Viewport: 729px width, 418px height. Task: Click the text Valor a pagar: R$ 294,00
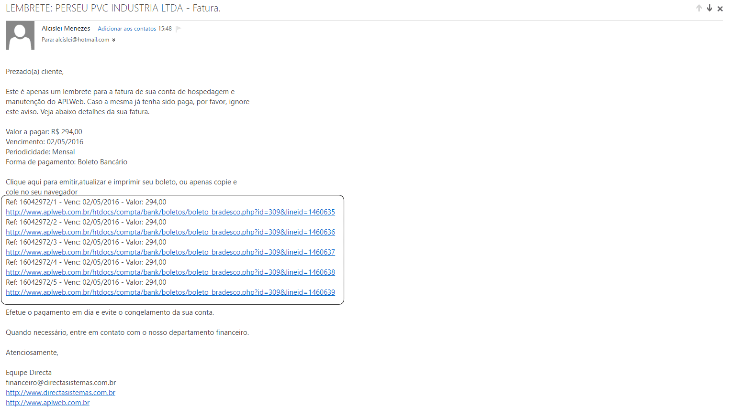pyautogui.click(x=44, y=132)
